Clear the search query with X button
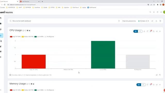Image resolution: width=165 pixels, height=93 pixels. [x=119, y=21]
